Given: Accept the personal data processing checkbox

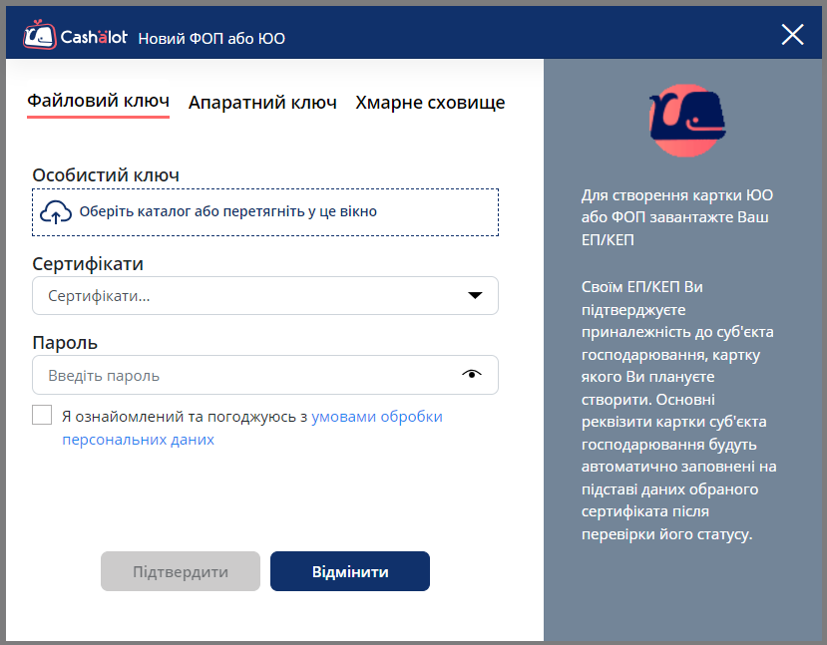Looking at the screenshot, I should point(42,416).
